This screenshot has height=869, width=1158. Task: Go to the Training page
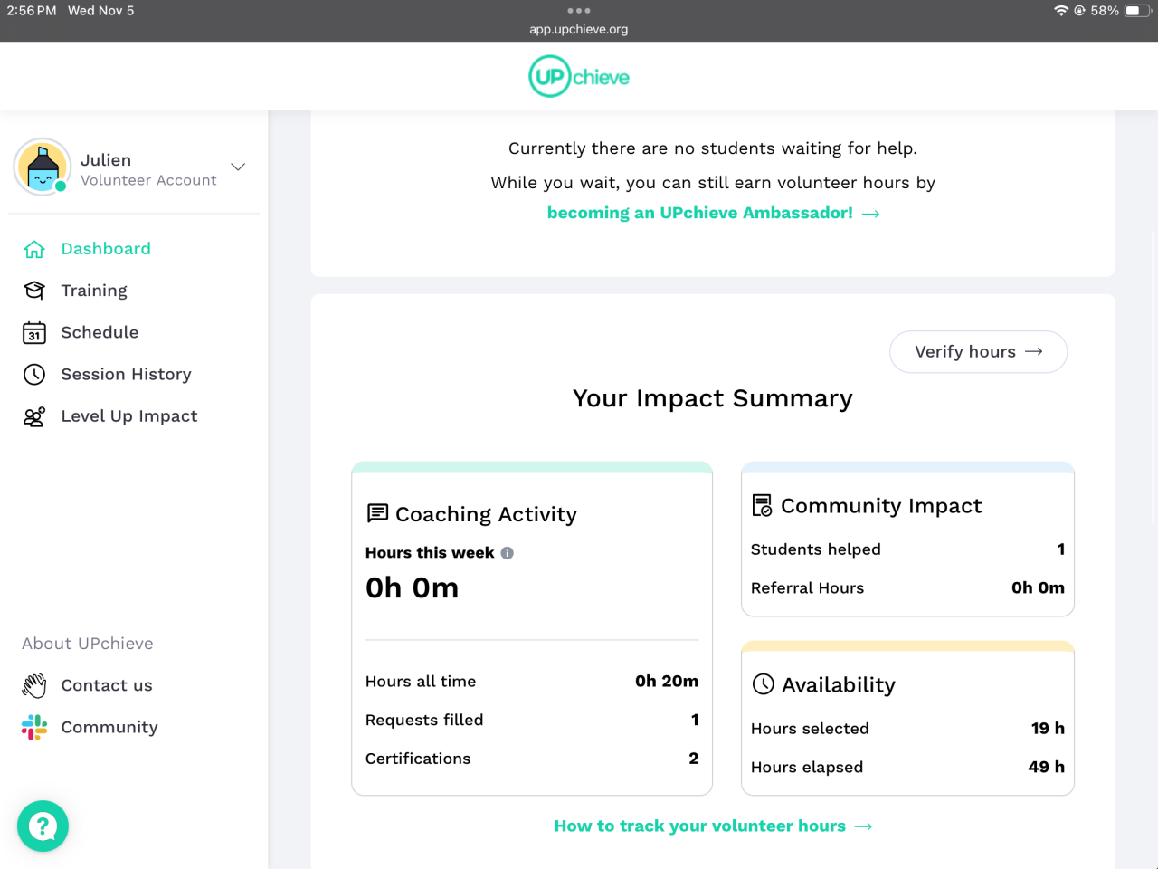(94, 291)
